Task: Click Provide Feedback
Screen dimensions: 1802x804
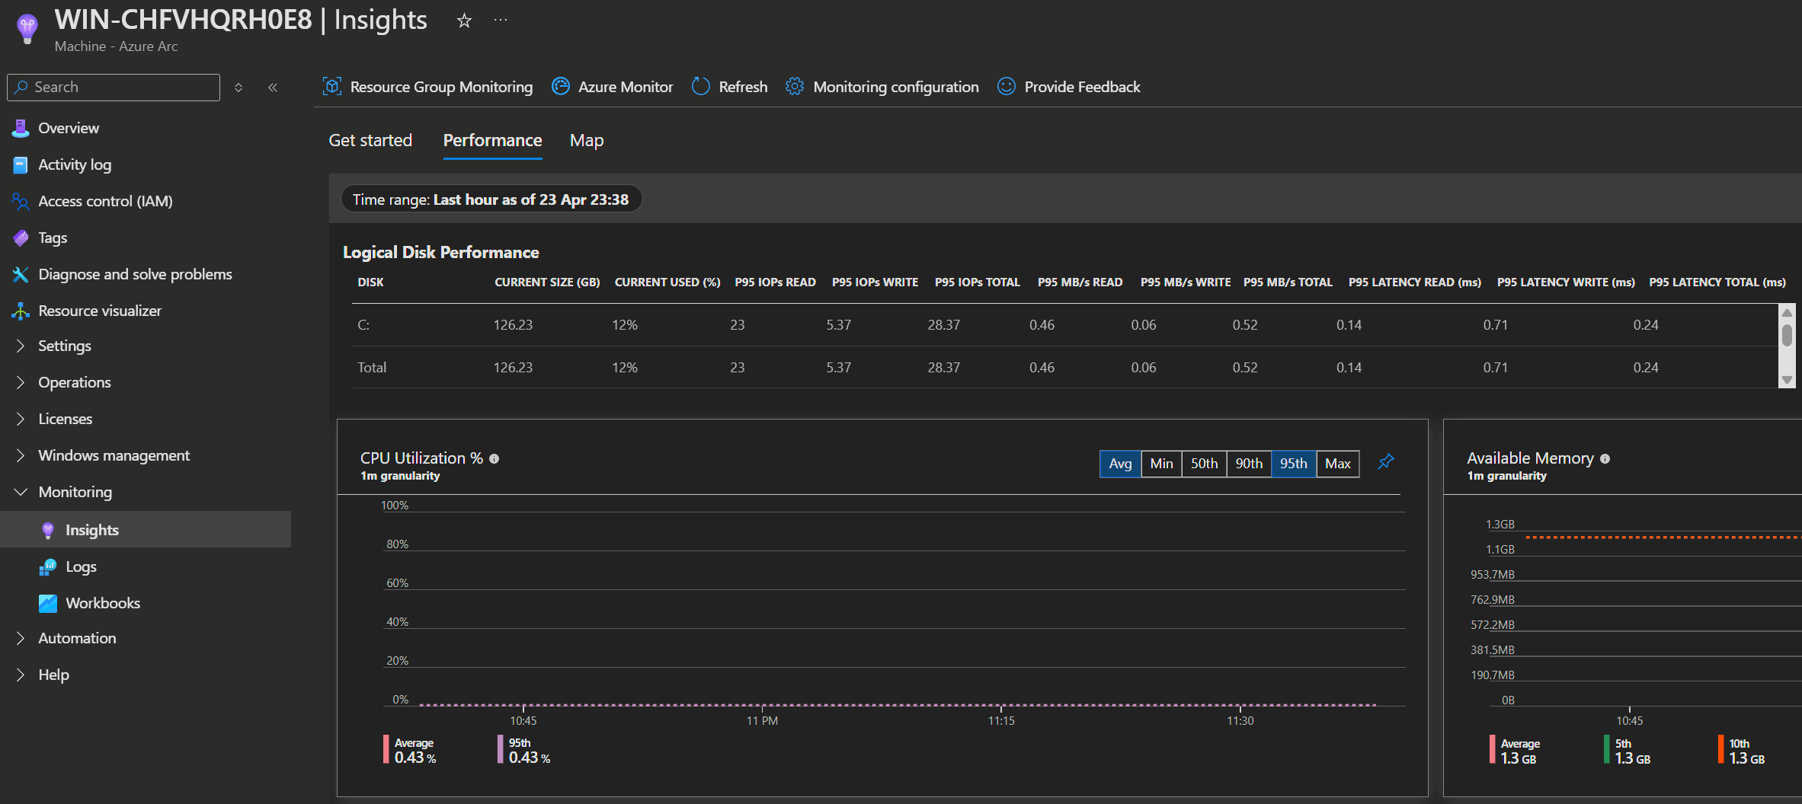Action: point(1069,87)
